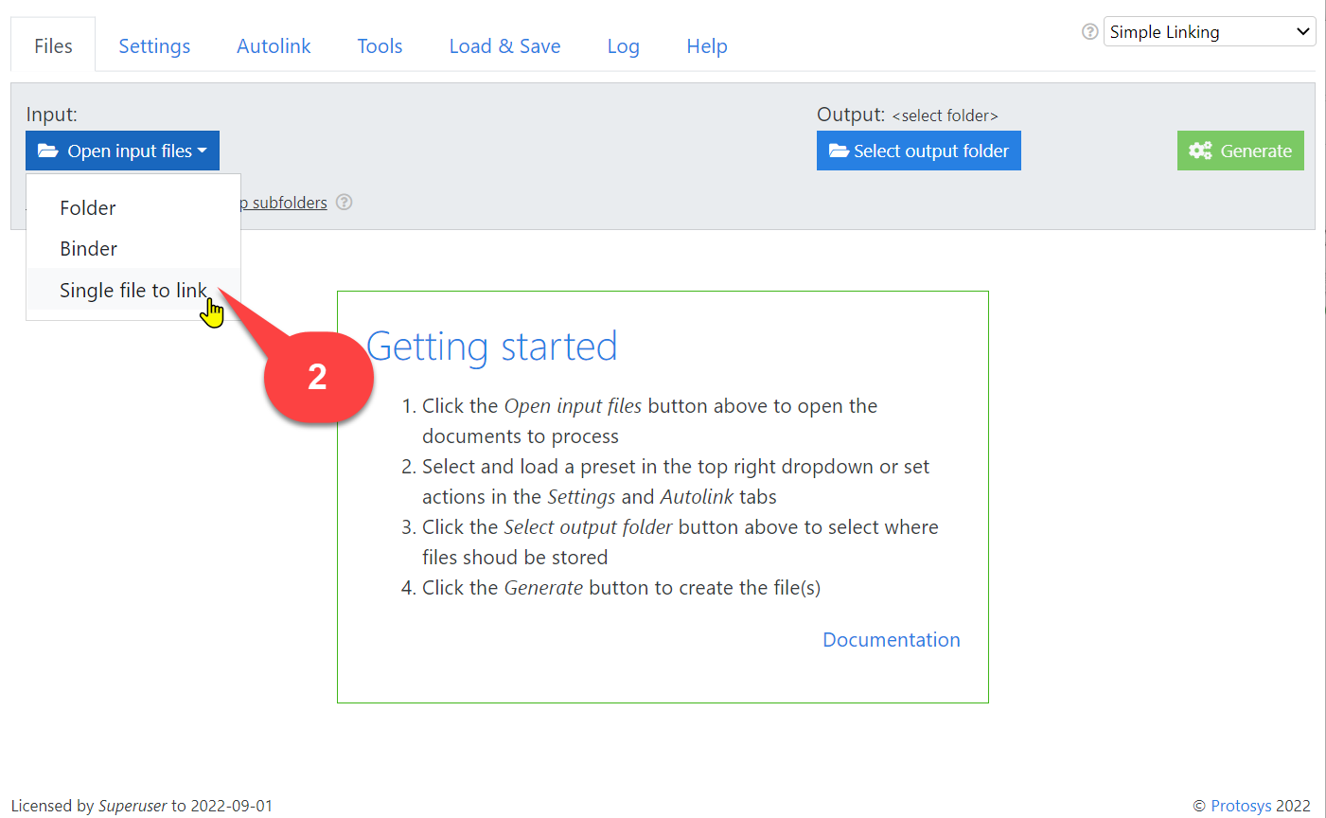Click the open folder icon on Open input files

point(47,151)
